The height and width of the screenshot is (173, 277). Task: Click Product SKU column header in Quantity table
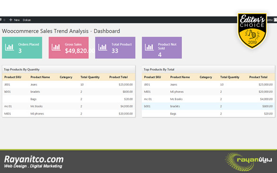pos(13,77)
